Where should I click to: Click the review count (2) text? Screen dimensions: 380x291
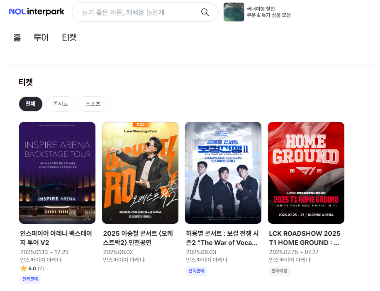tap(41, 269)
